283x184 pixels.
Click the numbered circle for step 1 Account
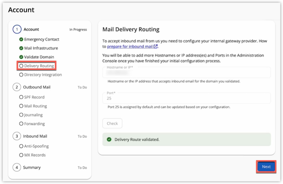tap(17, 29)
